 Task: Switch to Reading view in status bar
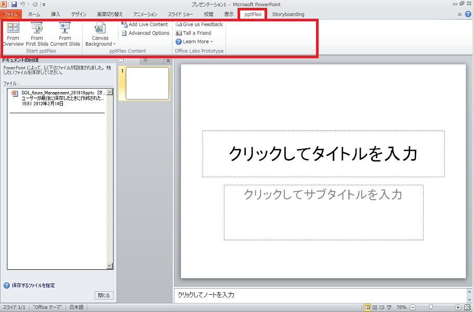click(383, 307)
